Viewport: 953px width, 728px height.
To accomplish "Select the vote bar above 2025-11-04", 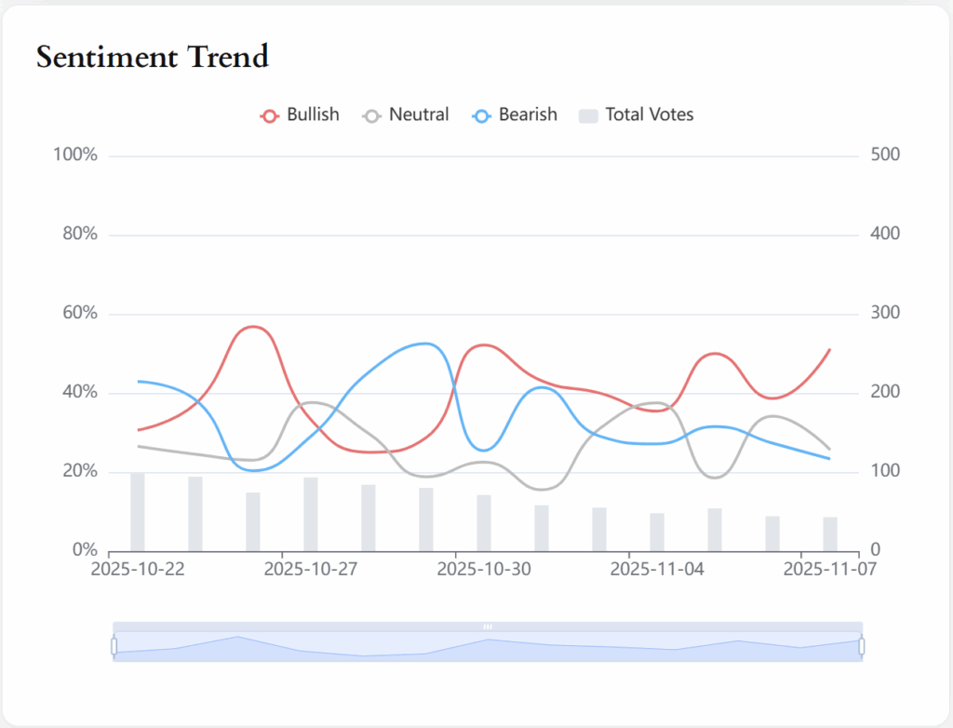I will [657, 532].
